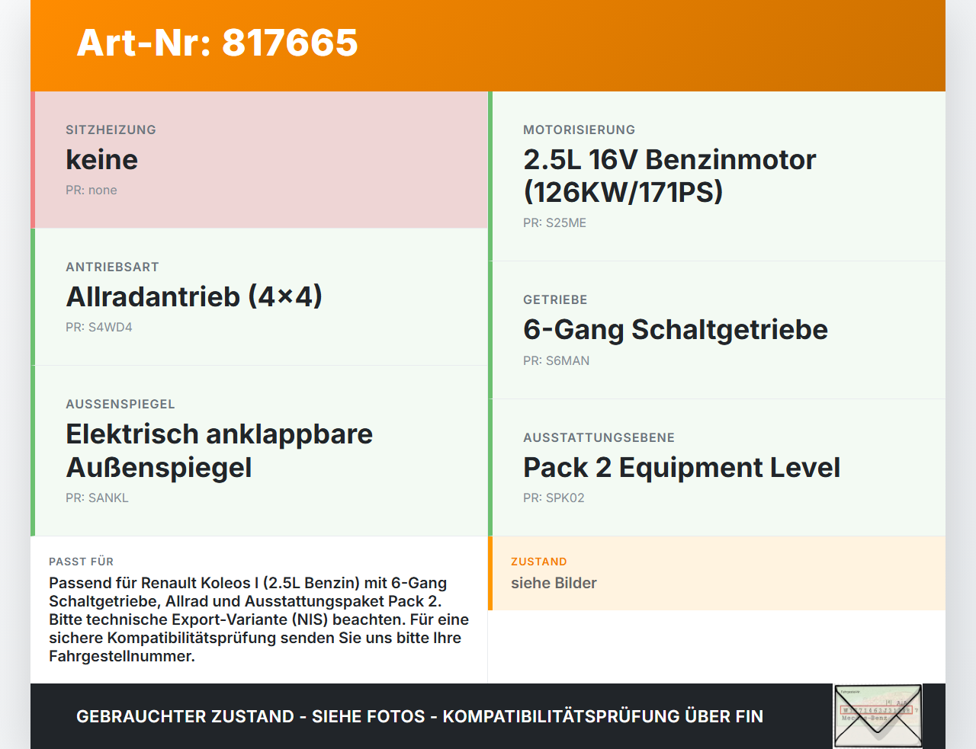Click the PR: S4WD4 code text
The height and width of the screenshot is (749, 976).
pos(99,328)
